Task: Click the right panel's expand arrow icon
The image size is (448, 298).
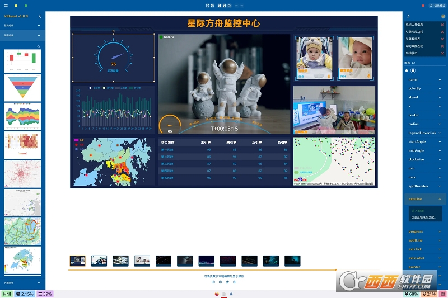Action: pyautogui.click(x=408, y=16)
